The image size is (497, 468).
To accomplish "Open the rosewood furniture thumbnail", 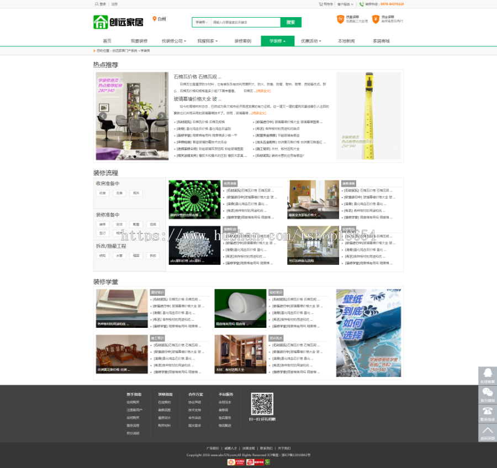I will [x=121, y=354].
